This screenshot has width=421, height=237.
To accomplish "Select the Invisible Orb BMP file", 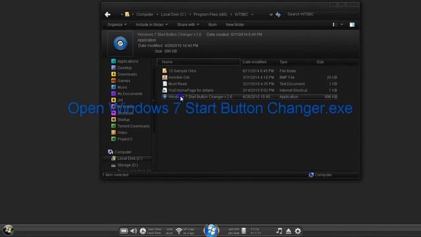I will (x=178, y=78).
